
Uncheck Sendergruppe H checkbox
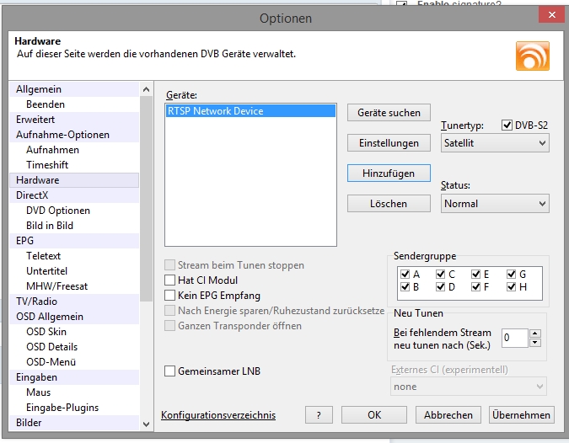512,287
